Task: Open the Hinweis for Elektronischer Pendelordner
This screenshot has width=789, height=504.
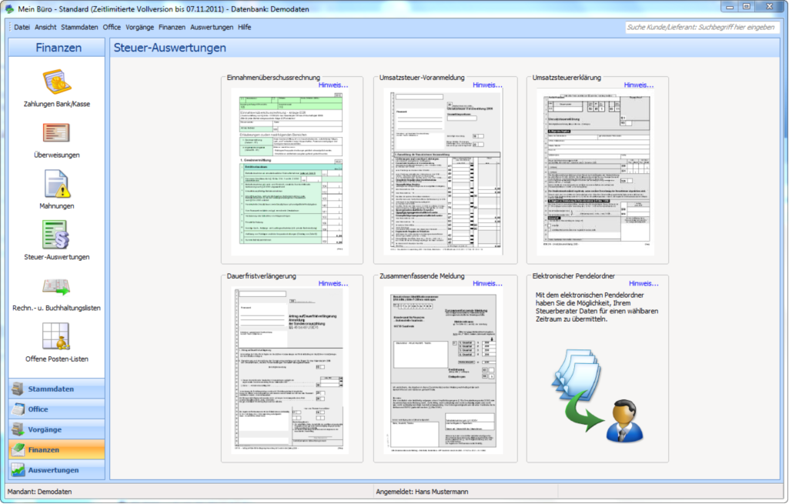Action: tap(644, 283)
